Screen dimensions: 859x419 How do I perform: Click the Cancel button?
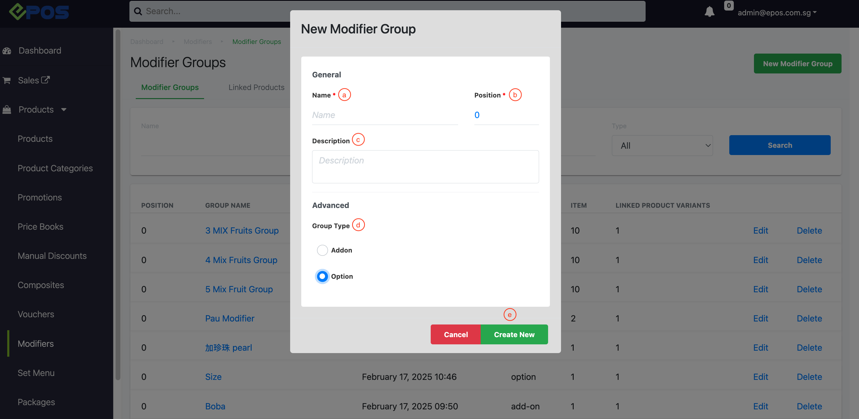click(455, 334)
